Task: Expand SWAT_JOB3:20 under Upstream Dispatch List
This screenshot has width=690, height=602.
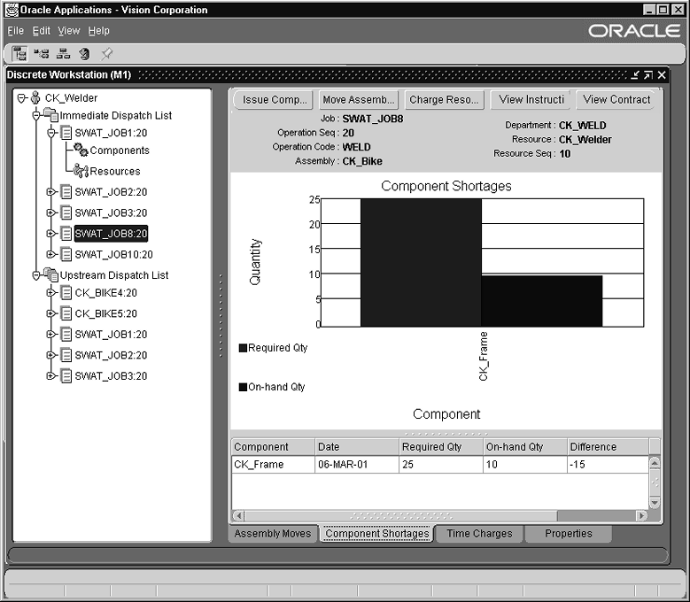Action: tap(51, 376)
